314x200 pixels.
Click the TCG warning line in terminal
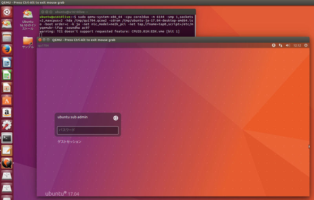point(110,31)
